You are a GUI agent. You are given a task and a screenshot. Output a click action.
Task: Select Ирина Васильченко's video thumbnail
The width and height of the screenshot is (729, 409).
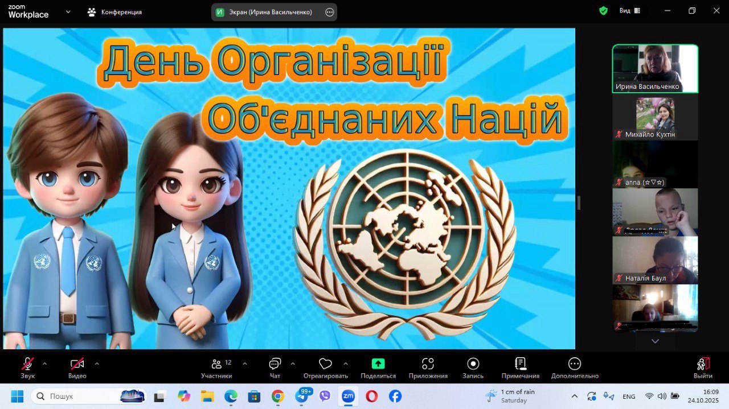coord(655,68)
